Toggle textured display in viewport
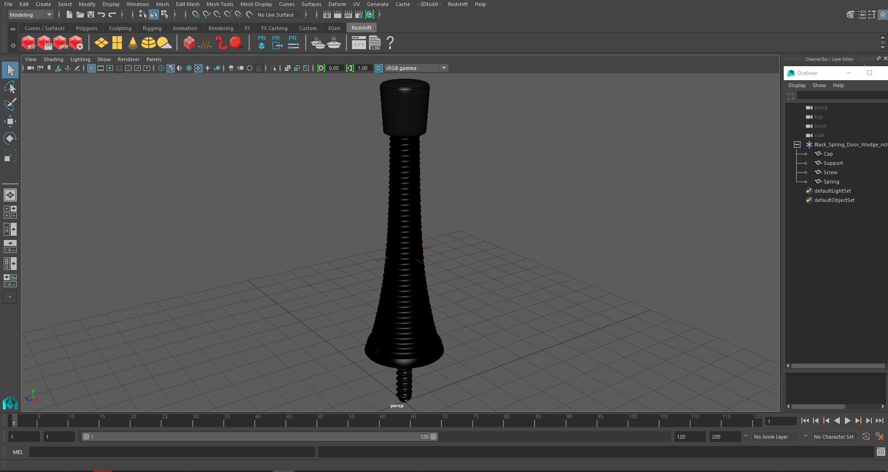This screenshot has height=472, width=888. 198,68
